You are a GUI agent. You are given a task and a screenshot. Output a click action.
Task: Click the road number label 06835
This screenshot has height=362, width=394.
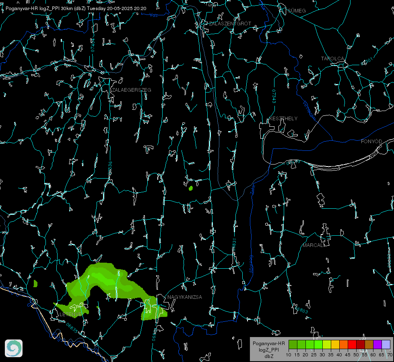pyautogui.click(x=72, y=328)
